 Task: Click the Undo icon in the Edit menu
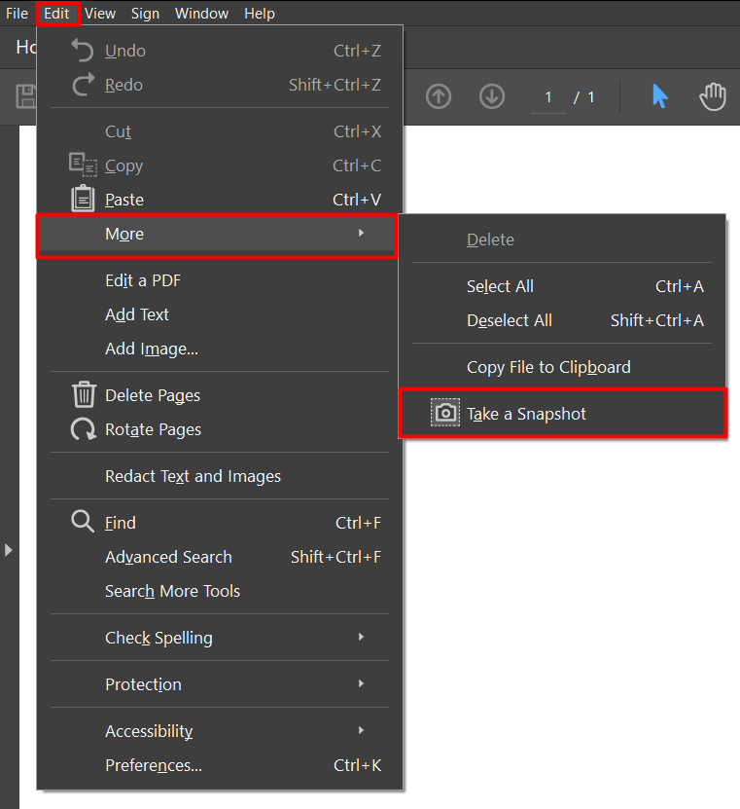point(83,50)
